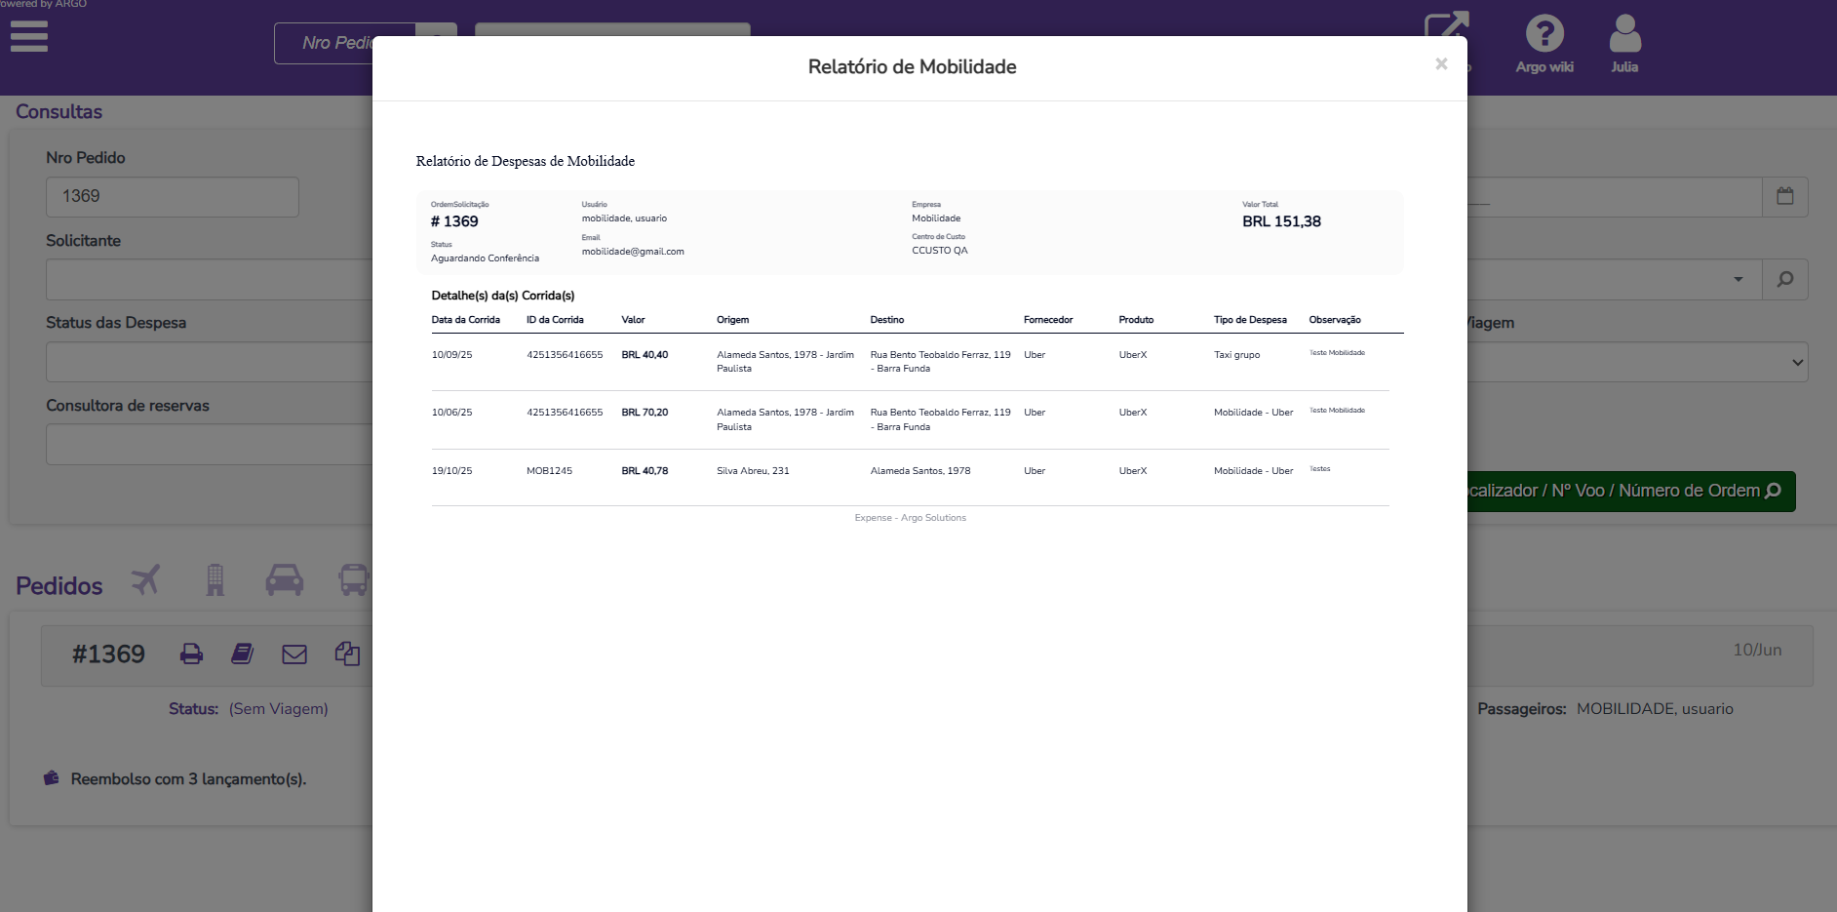Click the magnifier search button beside dropdown
The image size is (1837, 912).
click(1784, 280)
